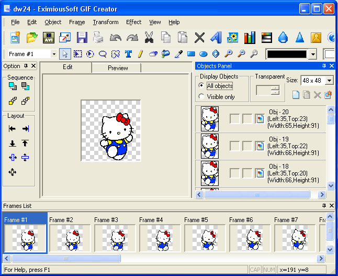Cut using the scissors icon
Screen dimensions: 338x276
pyautogui.click(x=149, y=38)
